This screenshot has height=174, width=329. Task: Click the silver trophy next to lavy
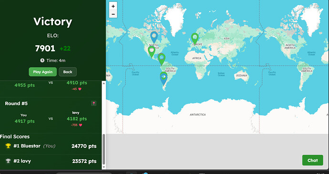point(8,161)
